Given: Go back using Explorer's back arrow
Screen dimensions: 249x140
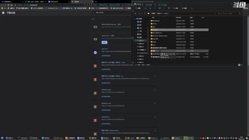Looking at the screenshot, I should pyautogui.click(x=136, y=13).
